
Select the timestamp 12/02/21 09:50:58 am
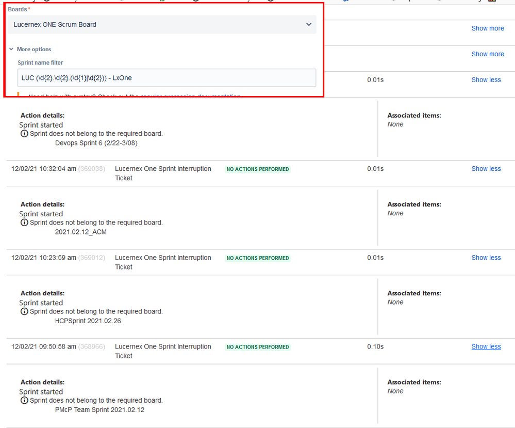[x=44, y=346]
